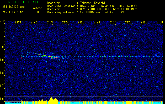165x104 pixels.
Task: Click the date stamp 25.11.16 21:20
Action: [13, 12]
